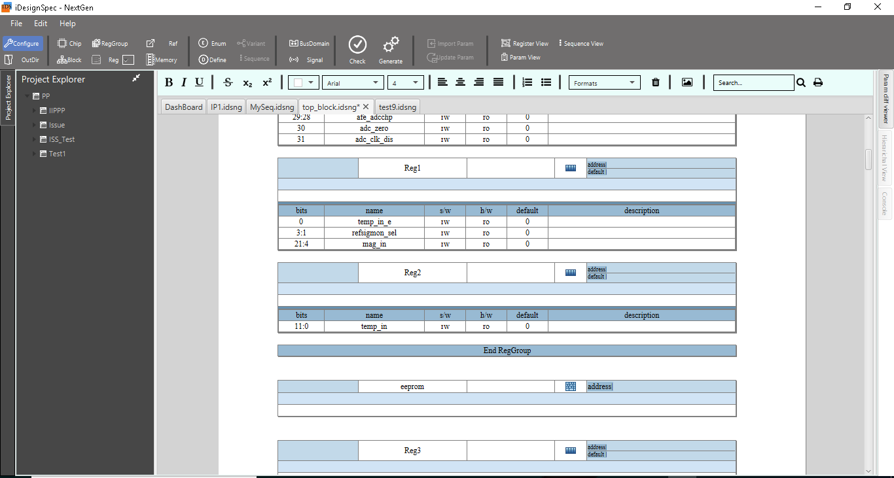
Task: Print the document using the printer icon
Action: [x=818, y=82]
